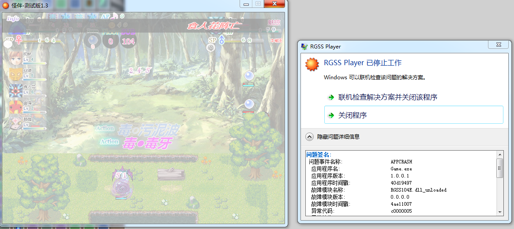Click the red 本能压 label
The height and width of the screenshot is (229, 514).
[276, 41]
